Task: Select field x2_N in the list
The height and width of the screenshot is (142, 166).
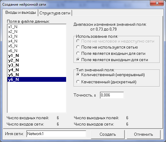Action: 37,31
